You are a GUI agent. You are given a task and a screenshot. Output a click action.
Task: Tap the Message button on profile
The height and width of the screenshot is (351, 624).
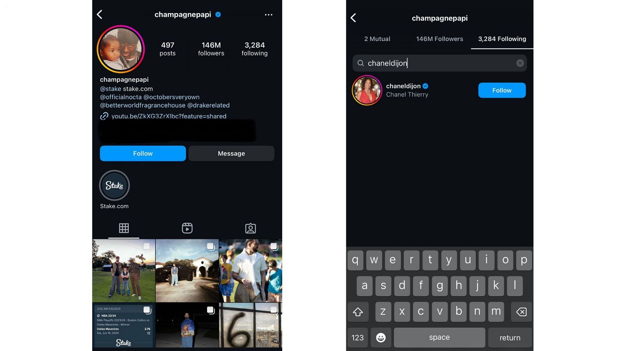coord(231,153)
